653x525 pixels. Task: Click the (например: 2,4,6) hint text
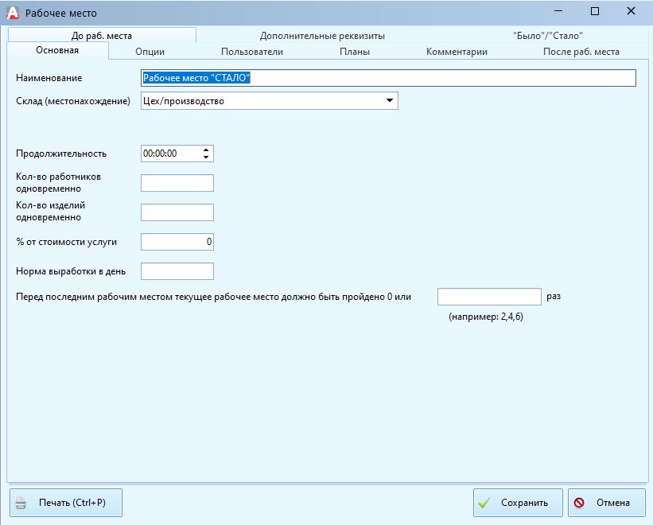click(486, 317)
